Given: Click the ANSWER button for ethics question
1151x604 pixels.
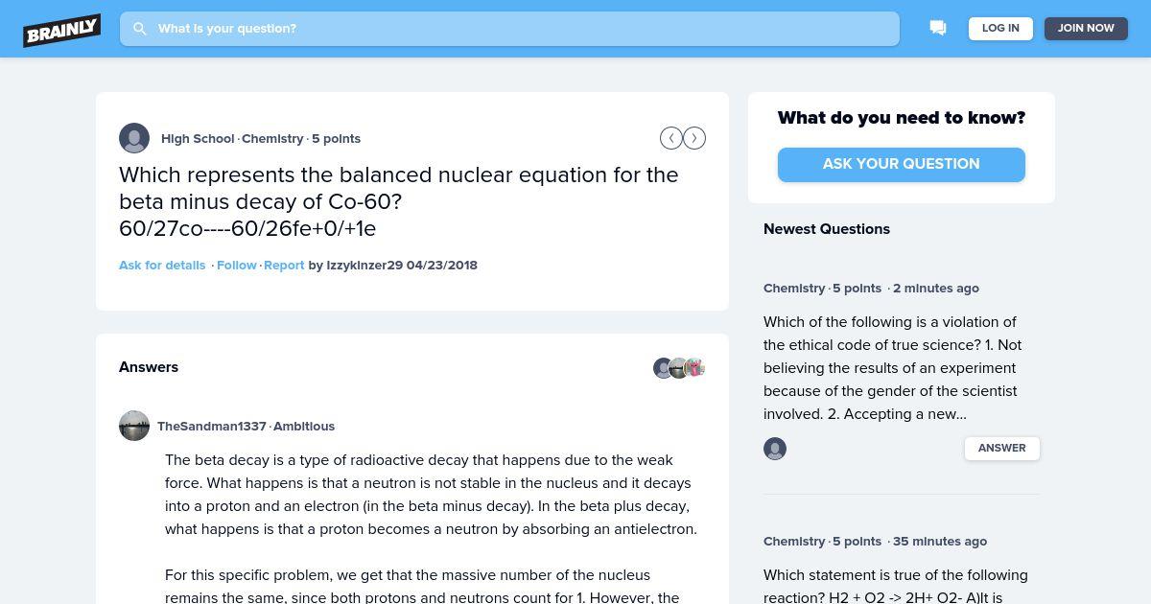Looking at the screenshot, I should (x=1002, y=449).
